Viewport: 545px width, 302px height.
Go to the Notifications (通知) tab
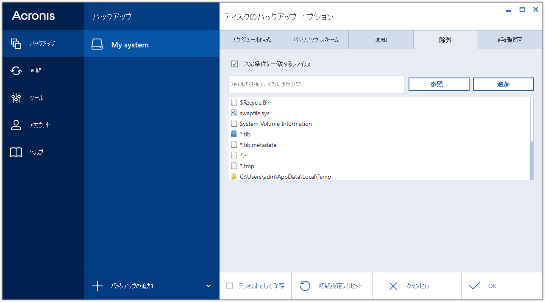coord(381,40)
